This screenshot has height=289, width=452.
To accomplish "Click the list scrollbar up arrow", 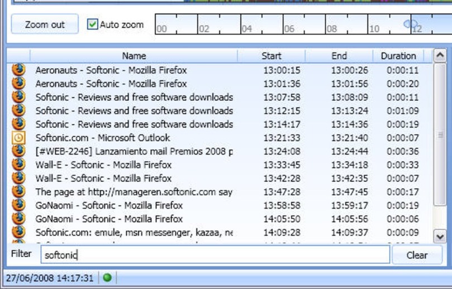I will pyautogui.click(x=440, y=56).
